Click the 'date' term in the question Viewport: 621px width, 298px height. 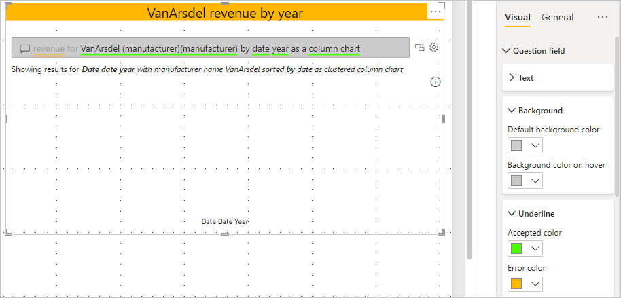pos(261,49)
